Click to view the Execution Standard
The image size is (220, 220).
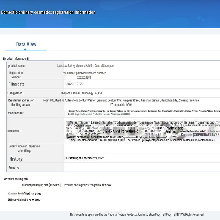(32, 194)
